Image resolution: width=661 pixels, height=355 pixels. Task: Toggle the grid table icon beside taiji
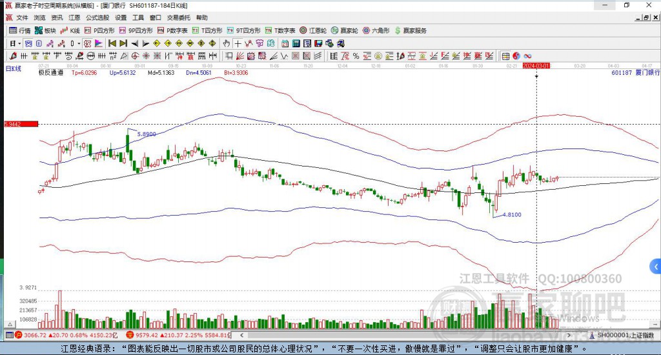tap(505, 56)
